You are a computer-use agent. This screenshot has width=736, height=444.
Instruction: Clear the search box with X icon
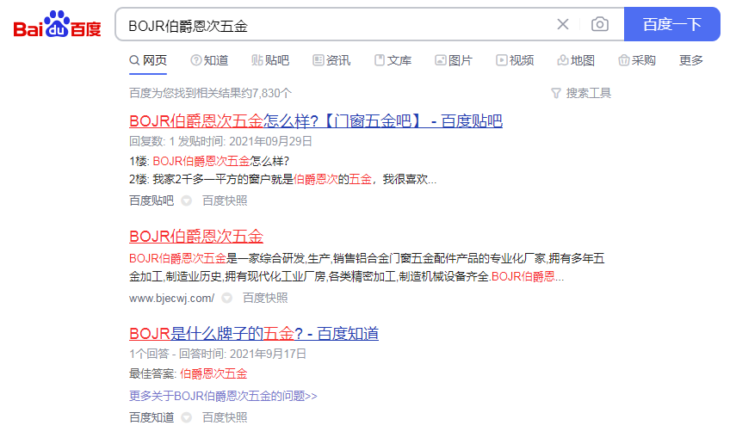pyautogui.click(x=563, y=24)
